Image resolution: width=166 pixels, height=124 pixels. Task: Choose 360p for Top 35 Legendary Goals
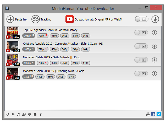[x=65, y=35]
